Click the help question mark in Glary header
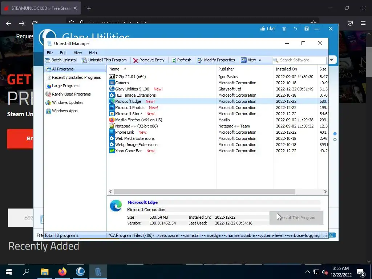The image size is (372, 279). pyautogui.click(x=307, y=29)
